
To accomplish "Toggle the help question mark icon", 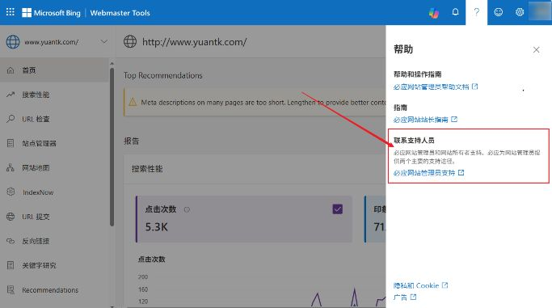I will (476, 12).
